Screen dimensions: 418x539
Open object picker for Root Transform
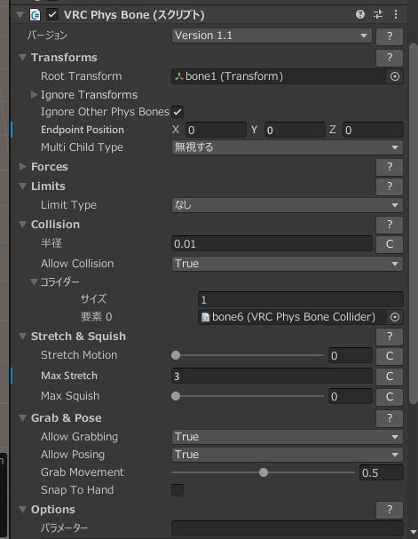tap(395, 76)
